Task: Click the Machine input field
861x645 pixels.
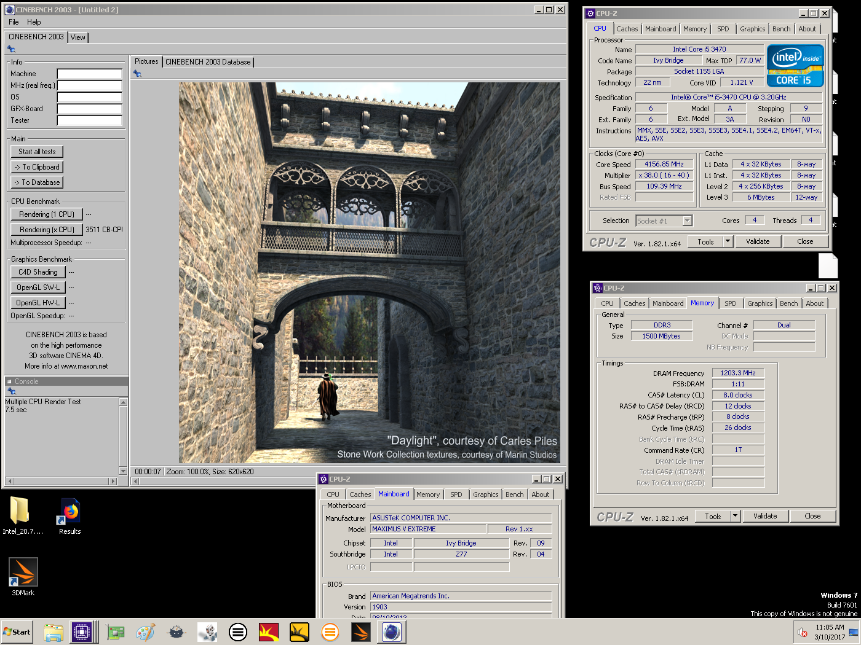Action: [x=90, y=74]
